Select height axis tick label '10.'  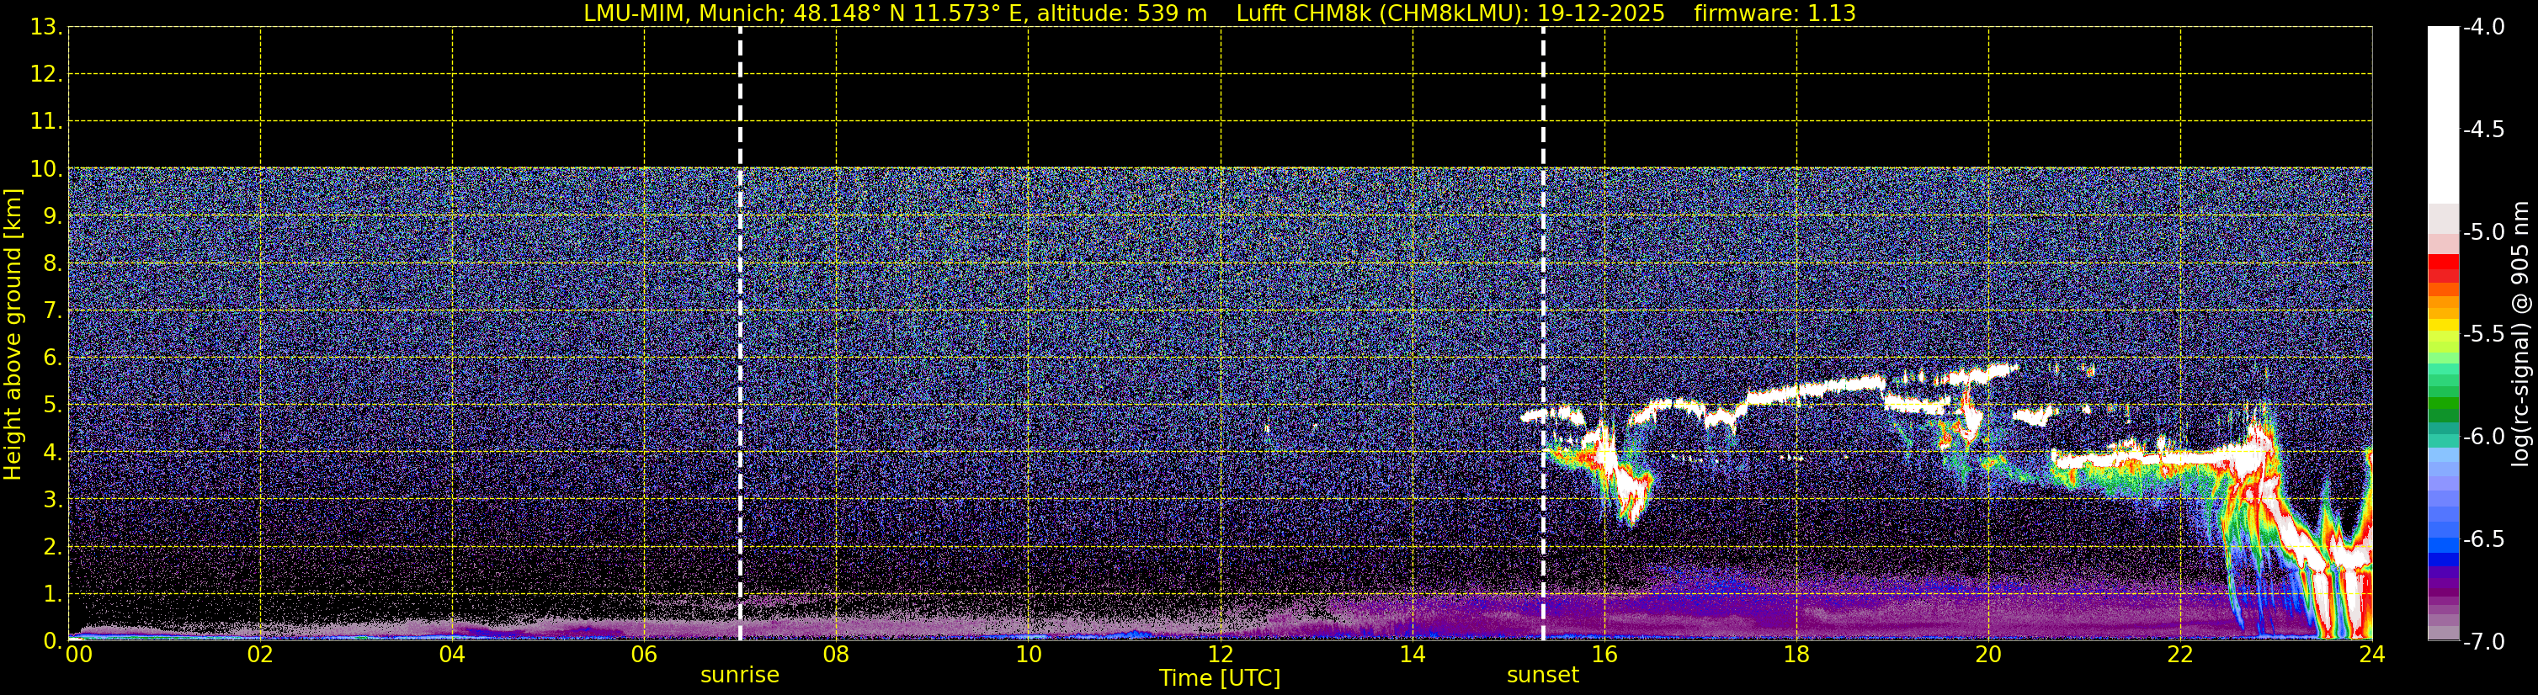pos(46,168)
